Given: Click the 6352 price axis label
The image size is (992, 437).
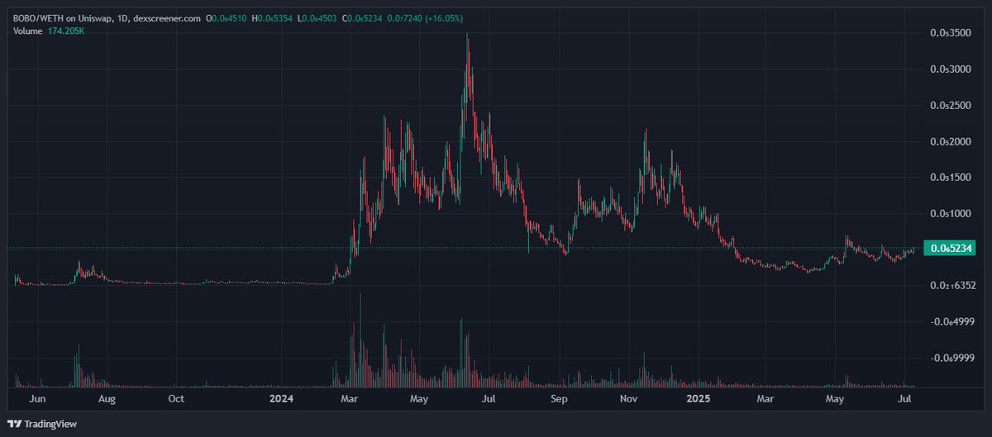Looking at the screenshot, I should tap(952, 286).
